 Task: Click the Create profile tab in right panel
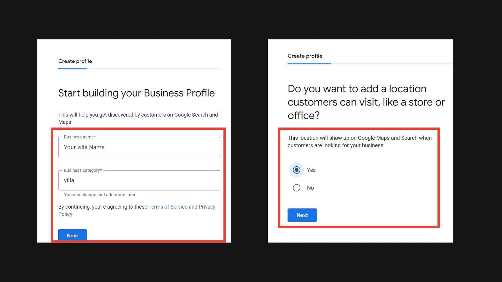(x=305, y=56)
